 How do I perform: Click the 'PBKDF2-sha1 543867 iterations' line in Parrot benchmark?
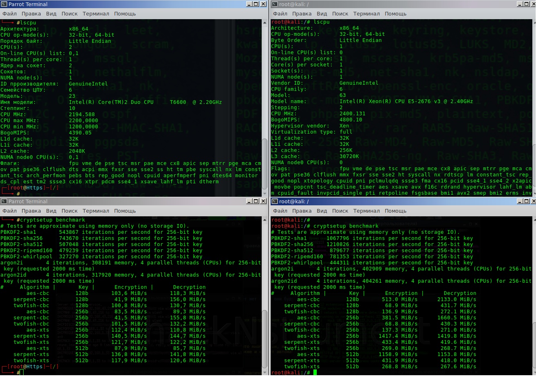(101, 232)
